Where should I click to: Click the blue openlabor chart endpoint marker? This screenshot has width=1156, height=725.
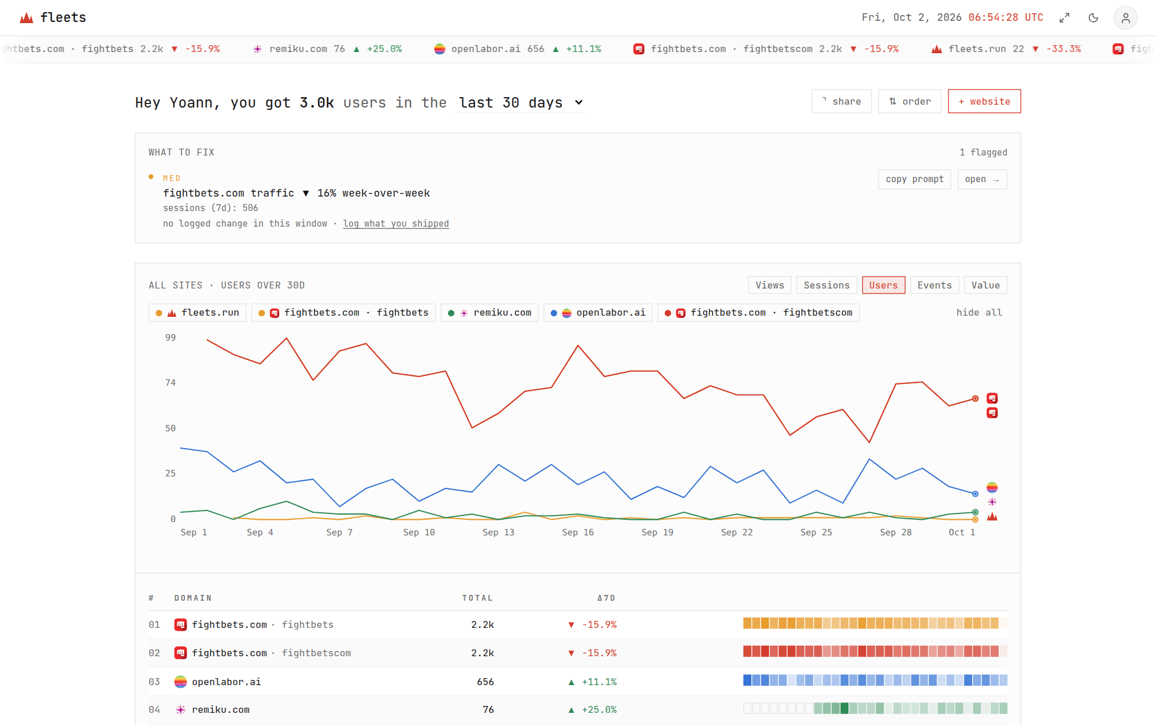(x=975, y=494)
